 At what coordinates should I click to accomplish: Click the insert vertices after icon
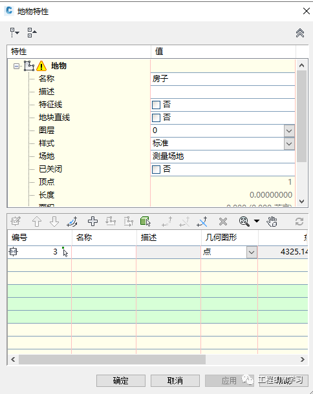click(x=129, y=222)
